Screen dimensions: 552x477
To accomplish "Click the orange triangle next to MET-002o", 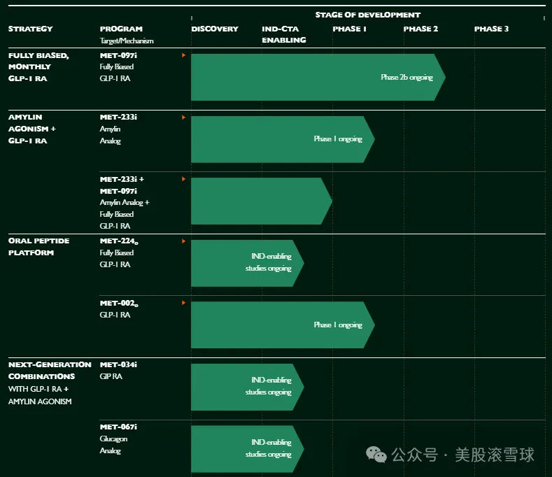I will pyautogui.click(x=183, y=303).
